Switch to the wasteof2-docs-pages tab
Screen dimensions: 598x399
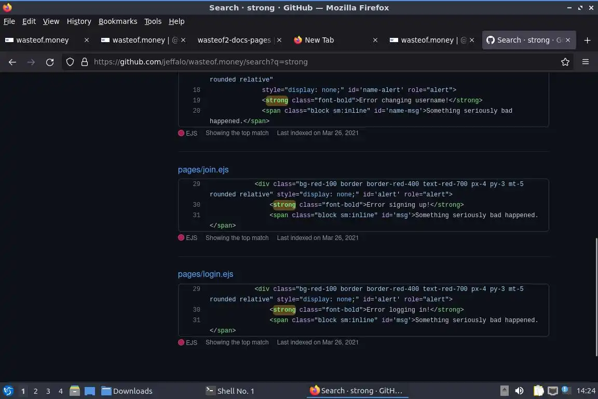(234, 40)
